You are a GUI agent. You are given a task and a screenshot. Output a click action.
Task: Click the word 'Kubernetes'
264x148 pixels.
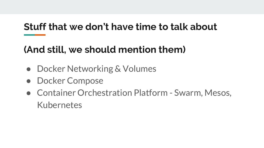click(x=60, y=105)
